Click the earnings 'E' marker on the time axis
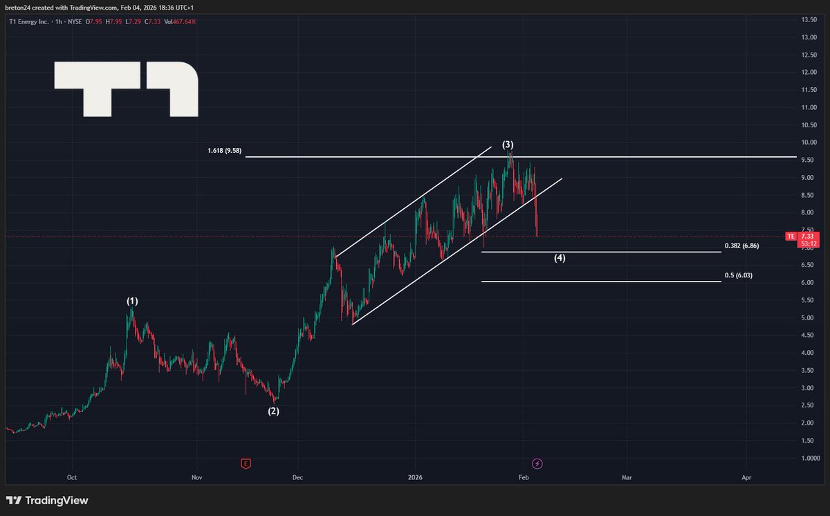 pos(245,463)
